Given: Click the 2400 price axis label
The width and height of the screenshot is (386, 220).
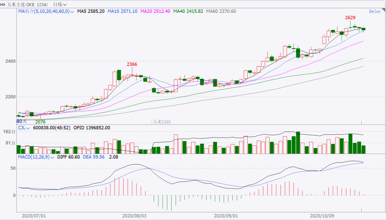Looking at the screenshot, I should [11, 61].
